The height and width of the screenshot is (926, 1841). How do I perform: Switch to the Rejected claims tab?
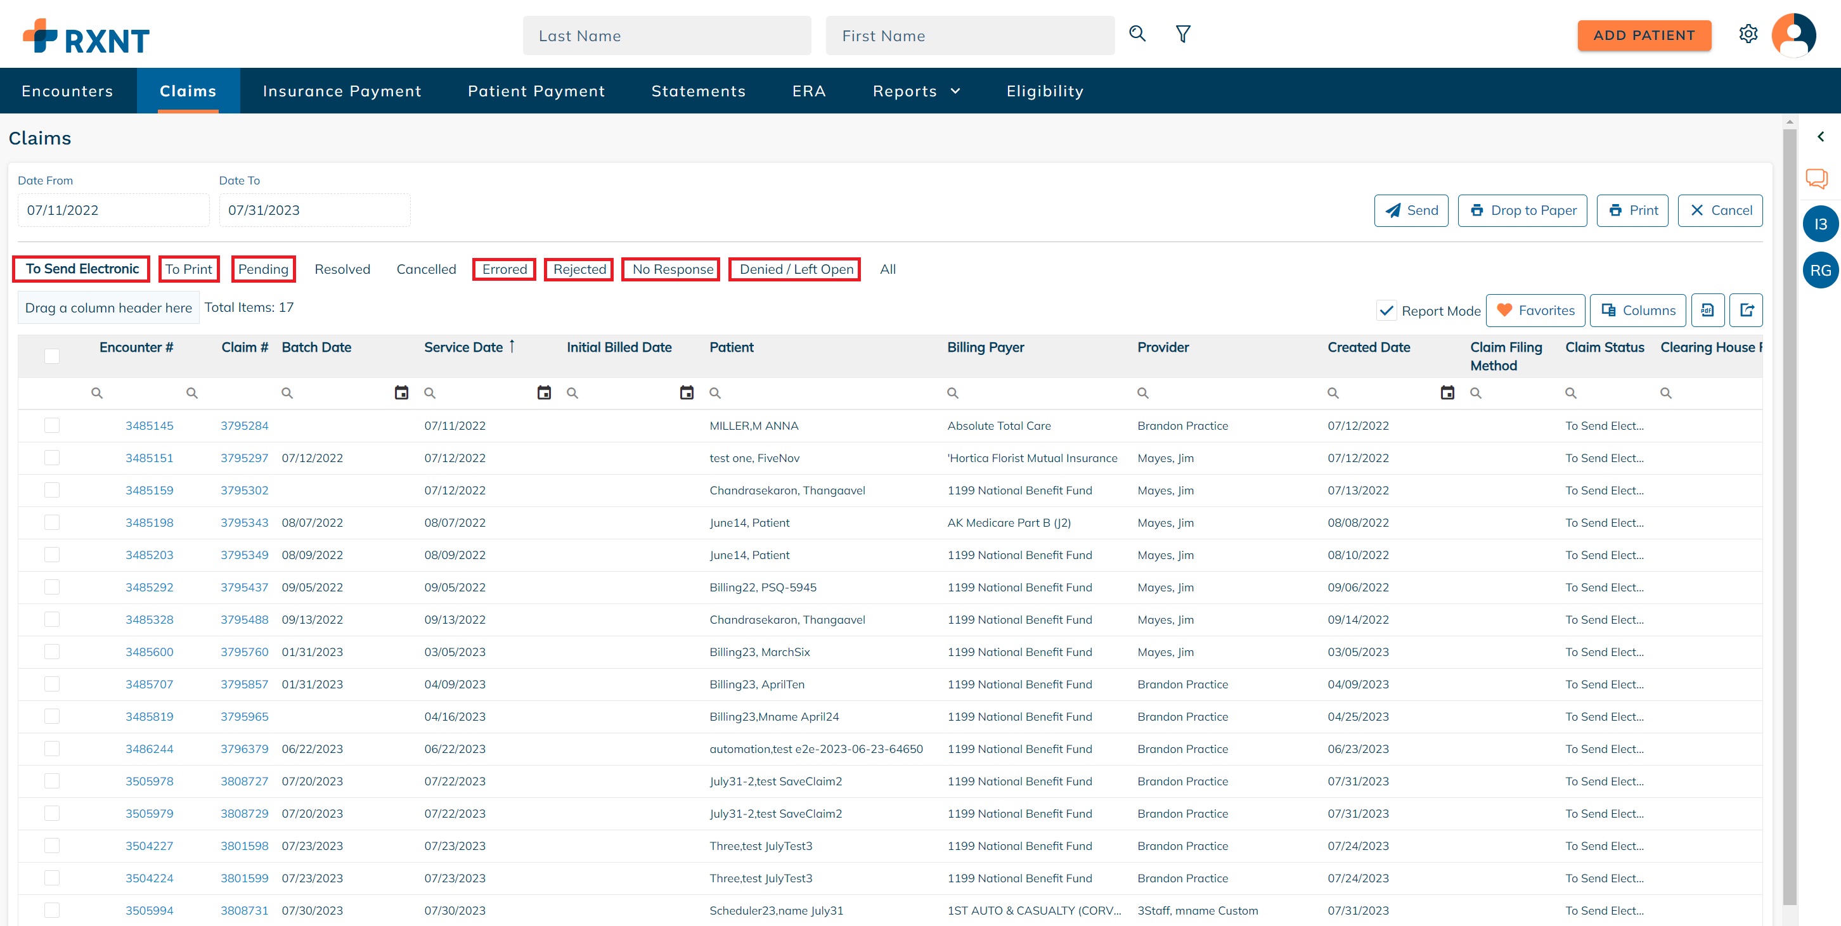579,269
